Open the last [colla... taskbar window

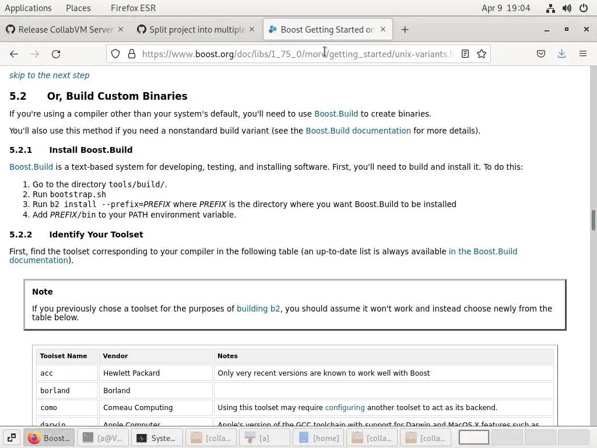coord(425,437)
